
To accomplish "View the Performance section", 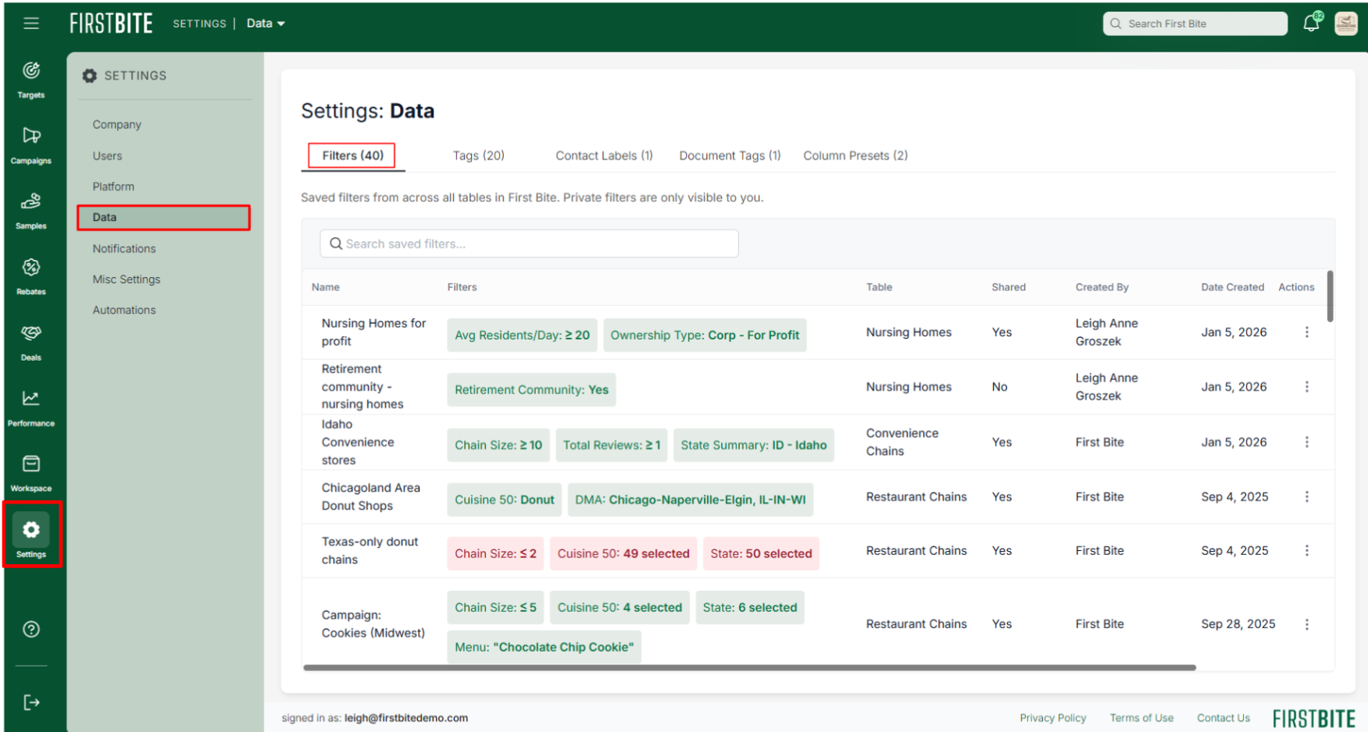I will 31,408.
